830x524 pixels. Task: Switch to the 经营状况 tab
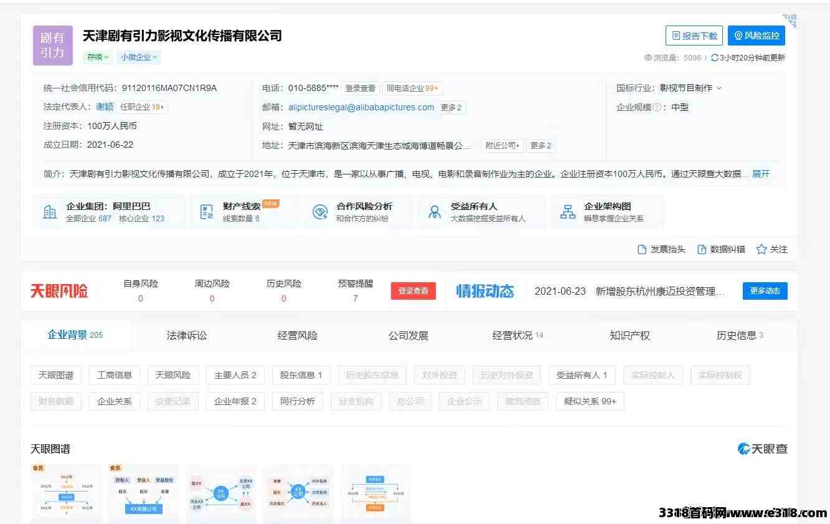coord(518,335)
